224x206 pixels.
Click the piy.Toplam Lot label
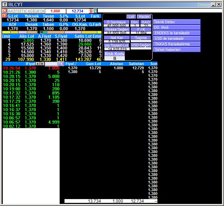pyautogui.click(x=117, y=45)
